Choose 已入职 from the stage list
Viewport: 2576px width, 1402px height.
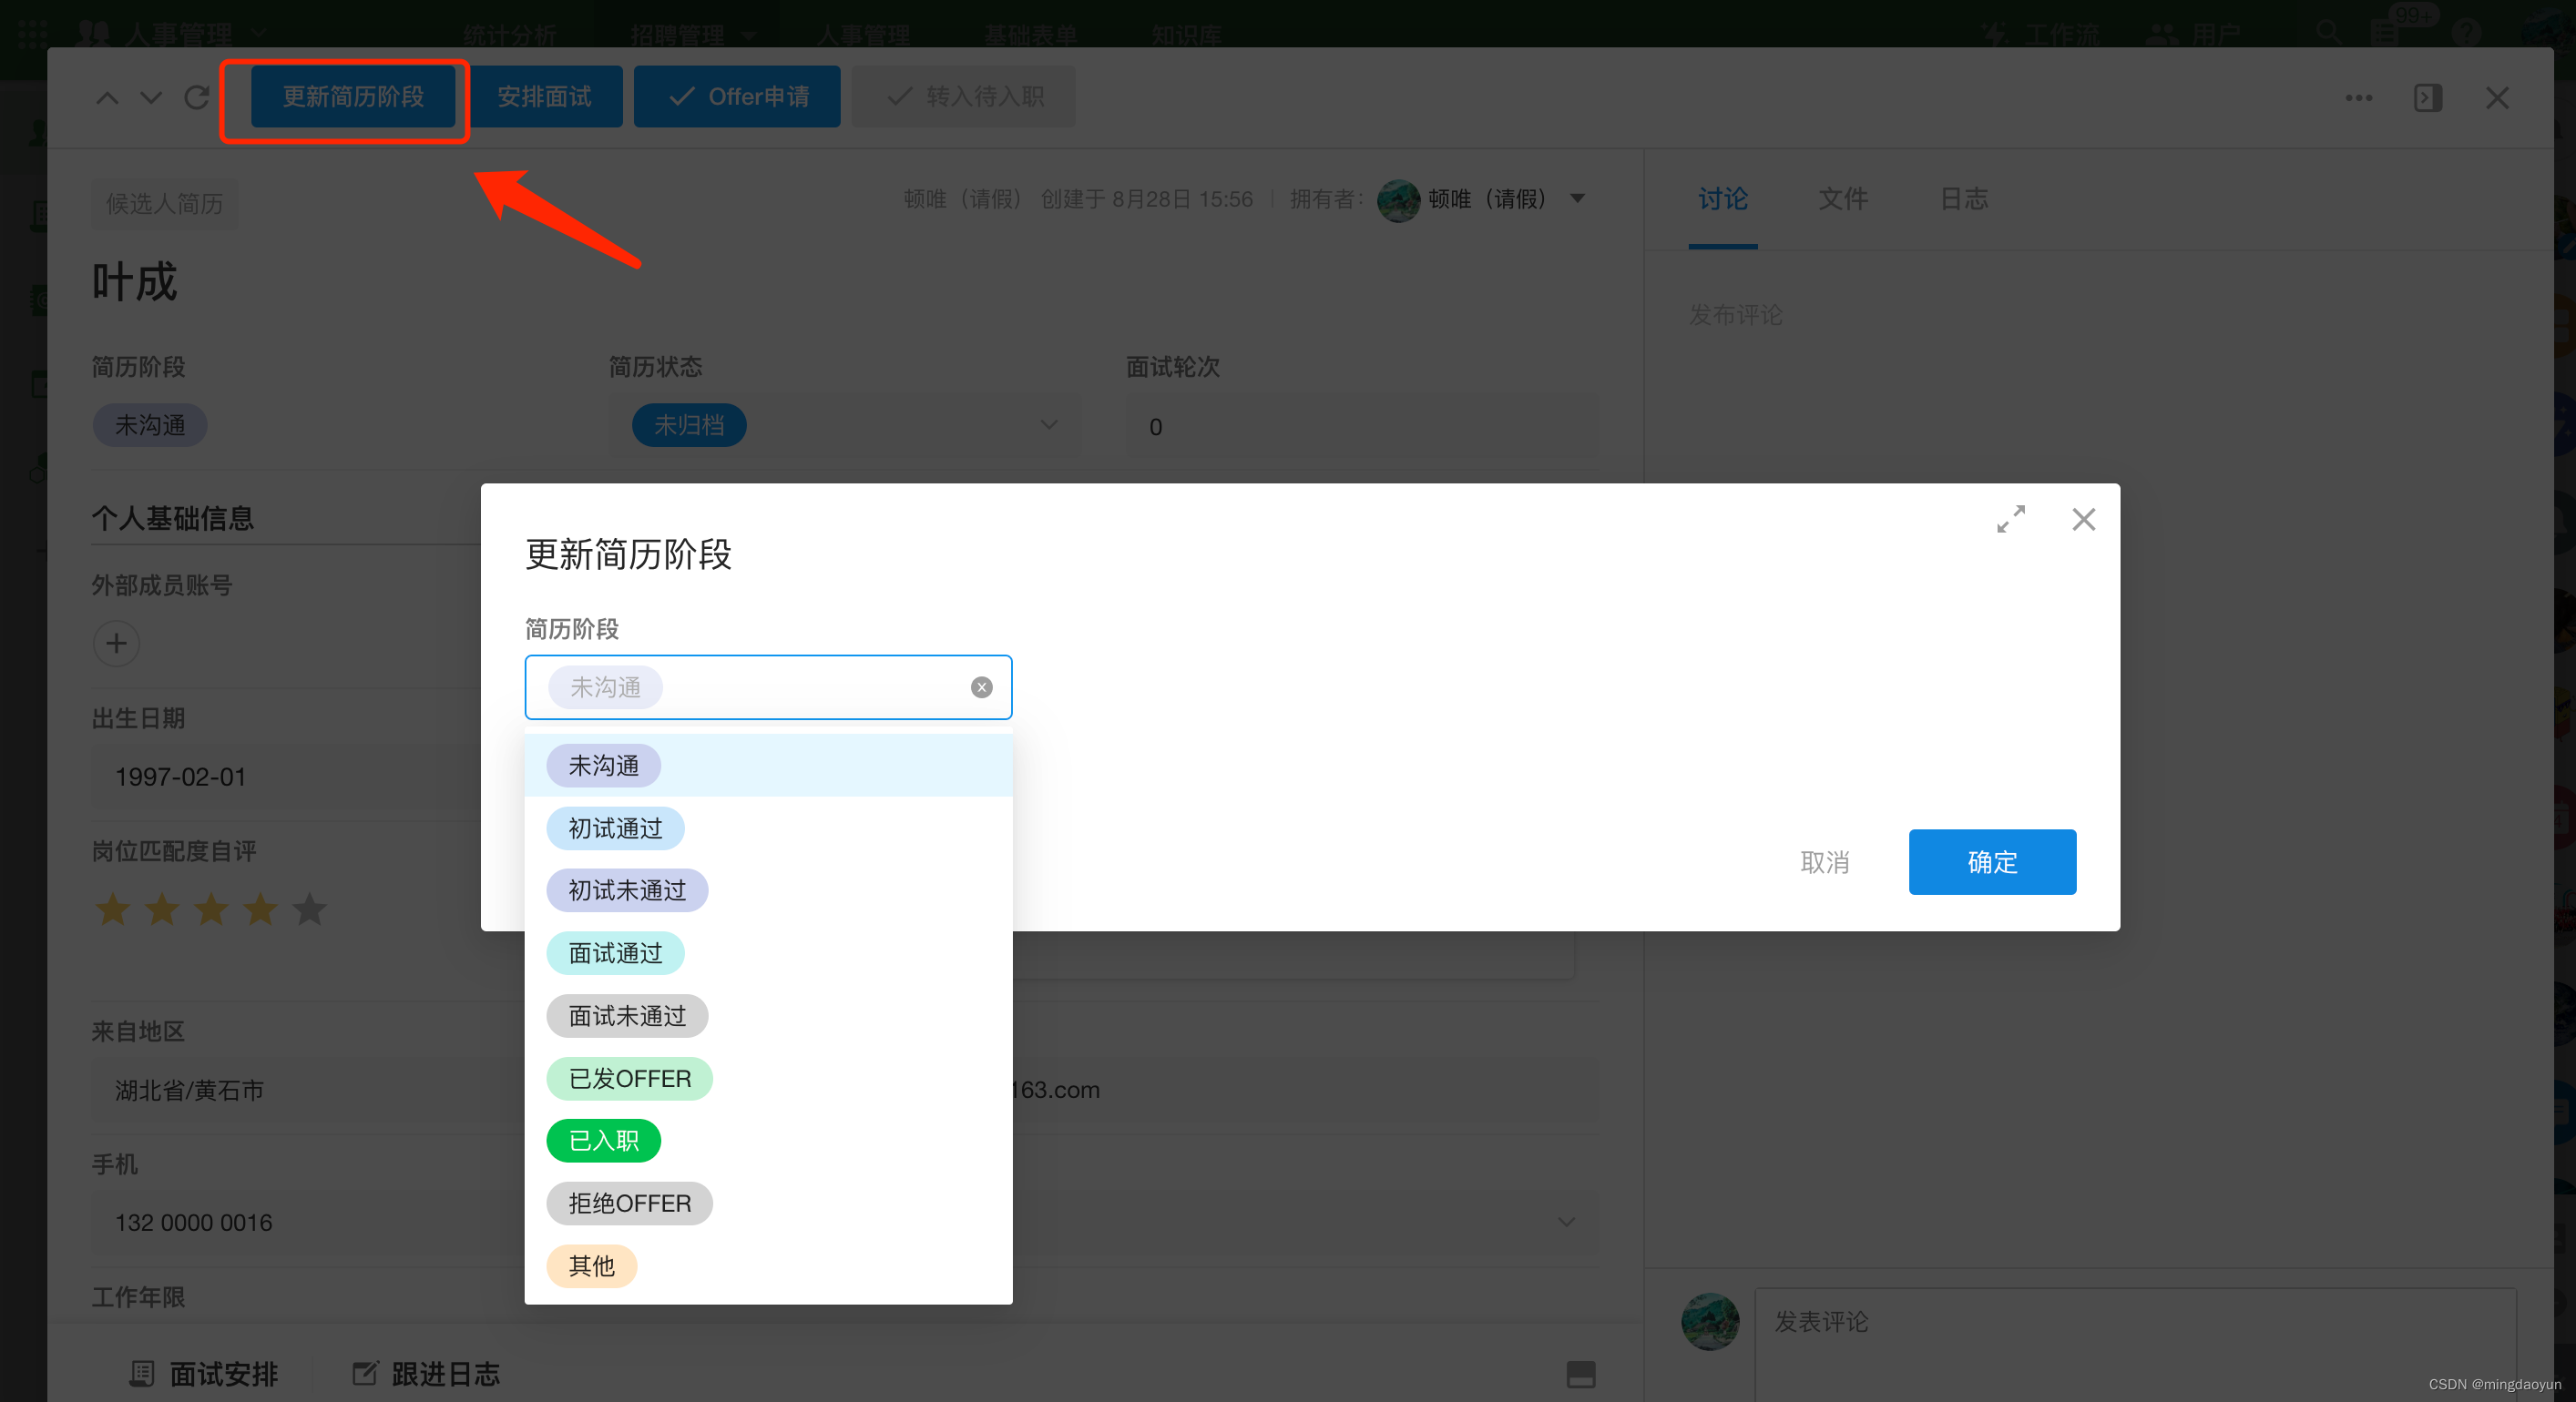click(x=603, y=1140)
